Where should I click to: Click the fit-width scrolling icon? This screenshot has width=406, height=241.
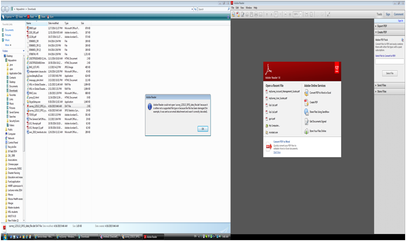307,14
